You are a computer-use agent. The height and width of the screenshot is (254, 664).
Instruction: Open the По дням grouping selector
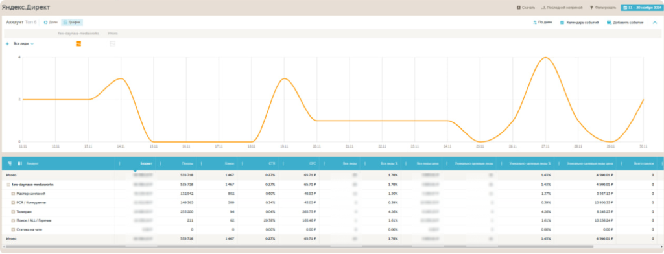coord(543,22)
